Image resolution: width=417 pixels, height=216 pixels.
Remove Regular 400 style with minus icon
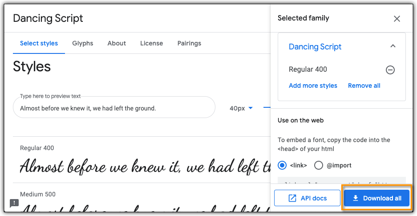tap(390, 70)
